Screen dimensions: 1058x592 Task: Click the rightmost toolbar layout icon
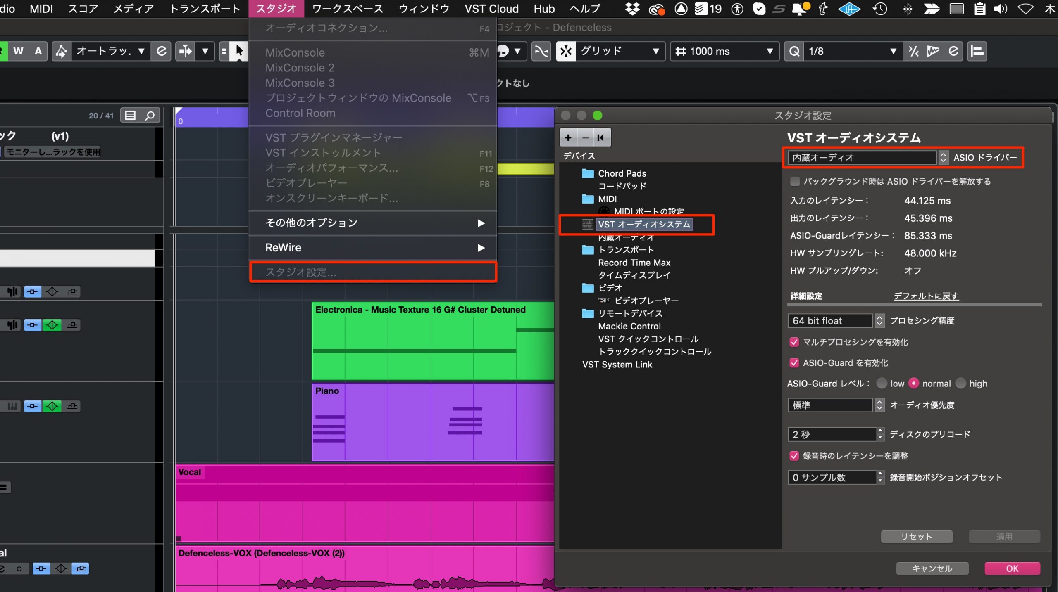coord(977,51)
